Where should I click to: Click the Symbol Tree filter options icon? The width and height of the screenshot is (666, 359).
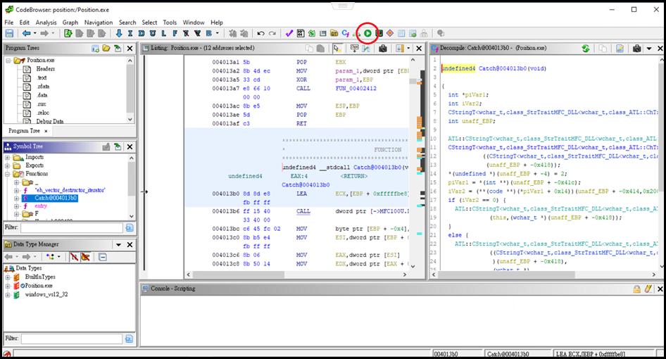point(129,228)
